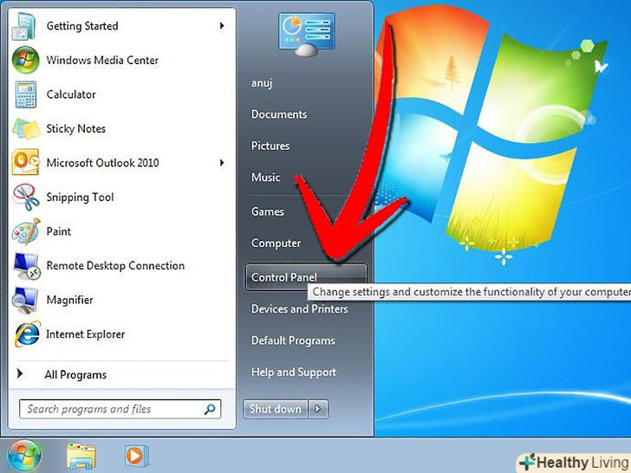631x473 pixels.
Task: Open Documents from Start menu
Action: pyautogui.click(x=279, y=114)
